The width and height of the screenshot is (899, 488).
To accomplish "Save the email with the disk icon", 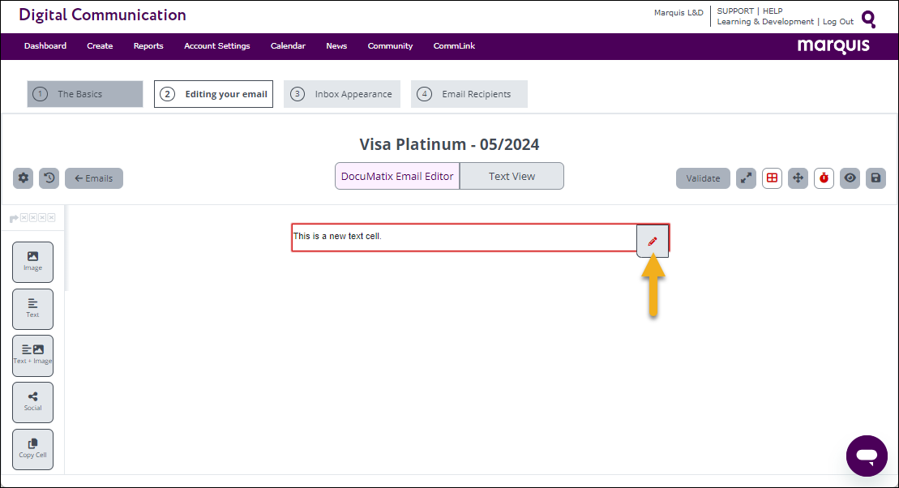I will [875, 178].
